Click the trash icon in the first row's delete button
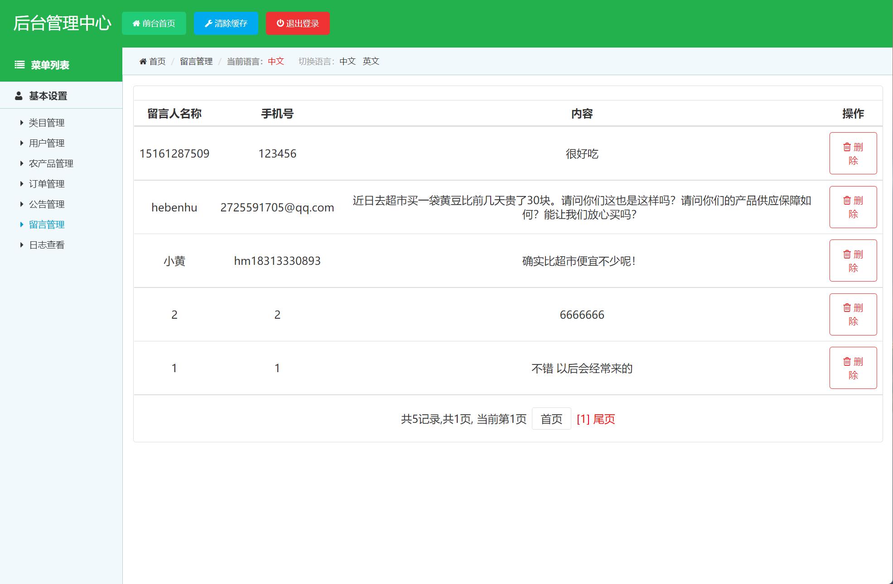The height and width of the screenshot is (584, 893). [x=846, y=147]
